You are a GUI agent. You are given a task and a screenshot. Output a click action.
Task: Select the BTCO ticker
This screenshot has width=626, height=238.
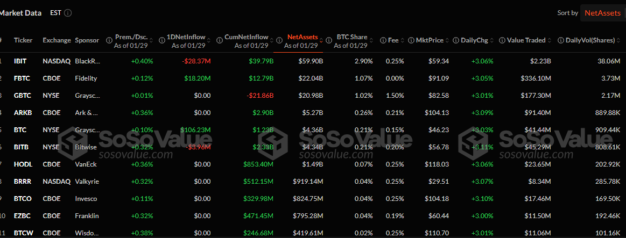tap(22, 199)
